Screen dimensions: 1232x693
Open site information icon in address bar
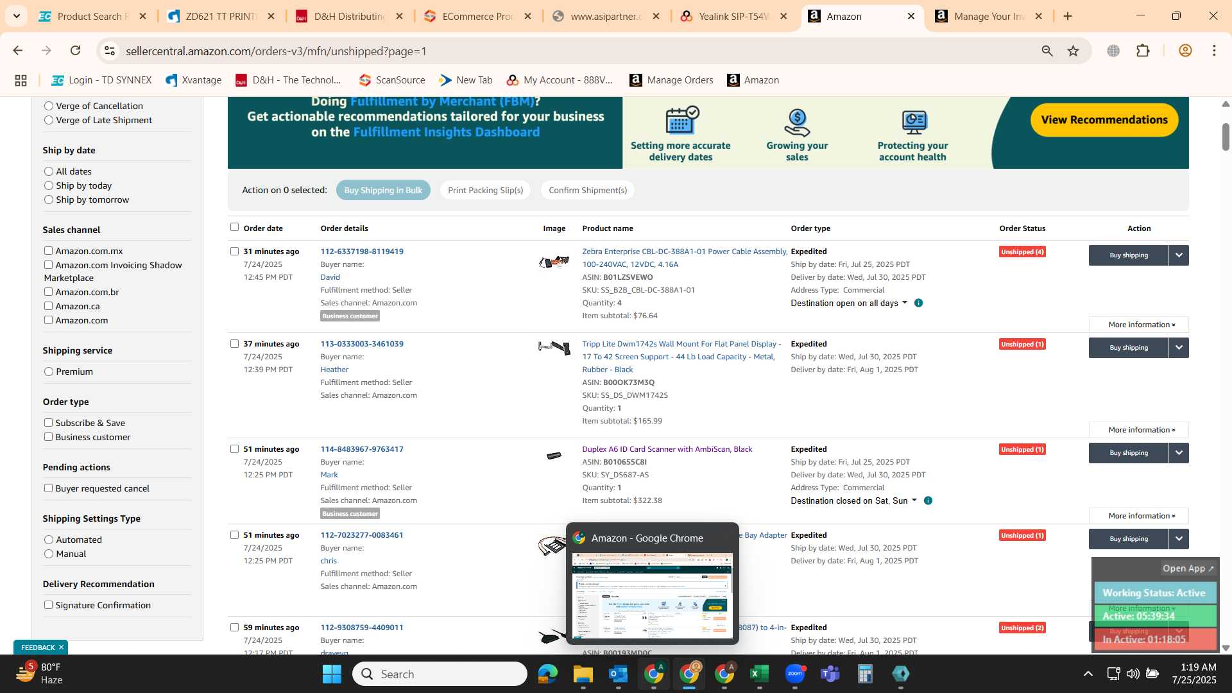point(110,51)
